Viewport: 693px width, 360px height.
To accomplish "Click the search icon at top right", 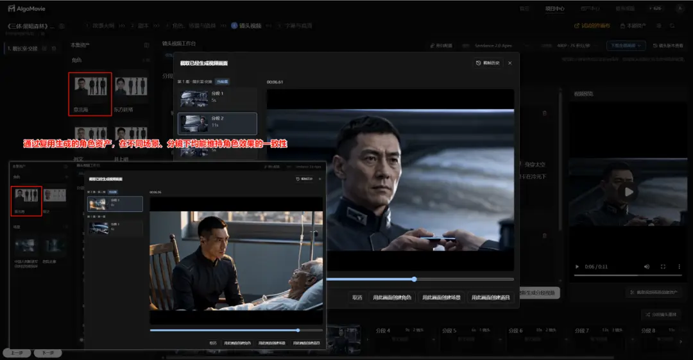I will click(672, 26).
